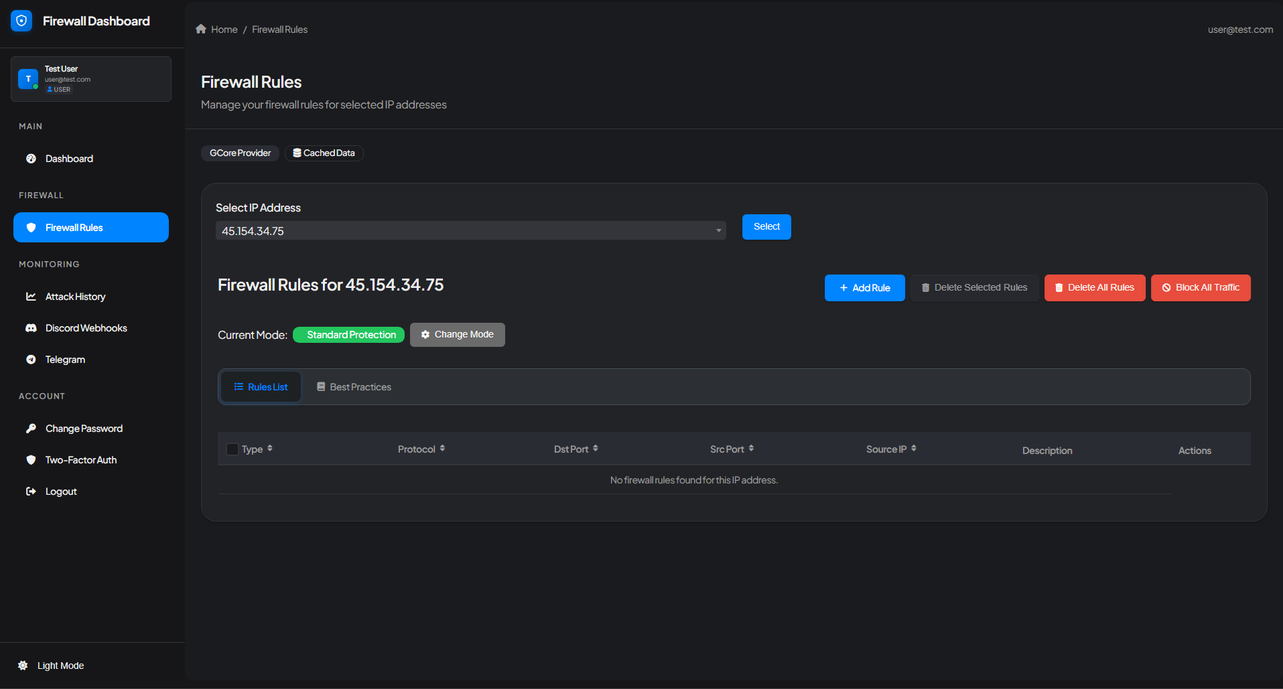
Task: Click the plus icon on Add Rule
Action: pyautogui.click(x=843, y=288)
